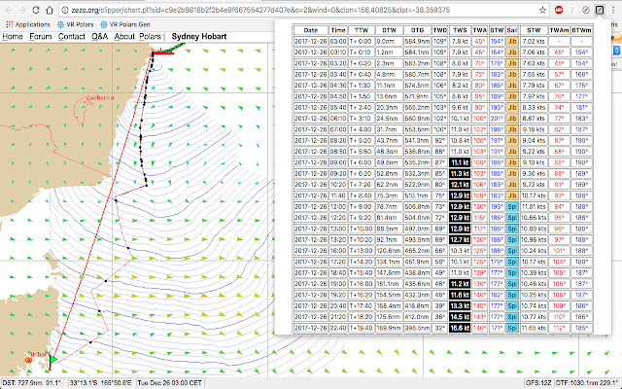Open the Forum page

coord(40,37)
